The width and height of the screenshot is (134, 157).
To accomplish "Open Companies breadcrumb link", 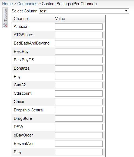I will [27, 4].
